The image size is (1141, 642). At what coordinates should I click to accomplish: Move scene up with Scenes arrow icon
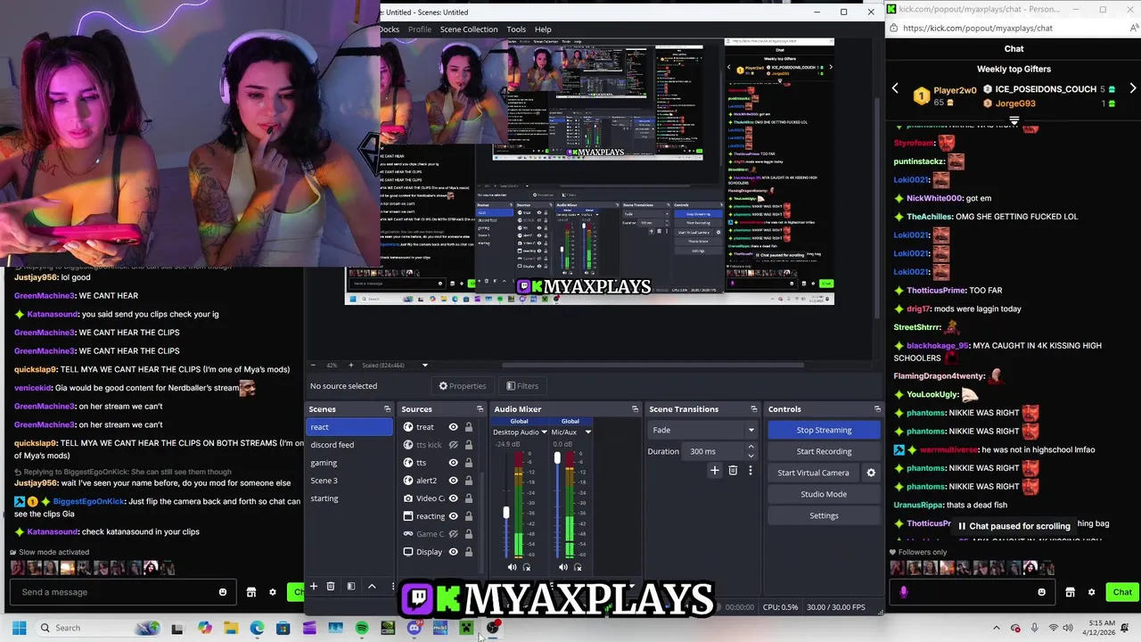coord(372,586)
